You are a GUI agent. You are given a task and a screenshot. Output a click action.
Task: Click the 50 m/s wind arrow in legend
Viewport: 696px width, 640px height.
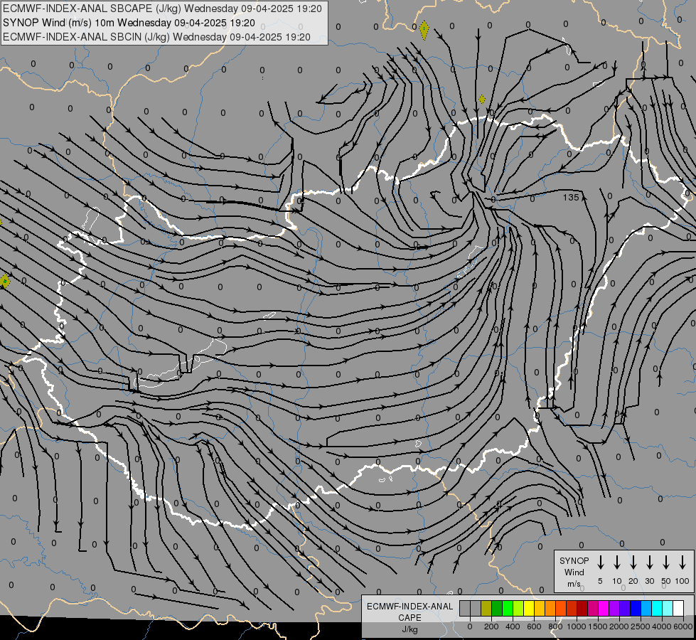(x=666, y=562)
